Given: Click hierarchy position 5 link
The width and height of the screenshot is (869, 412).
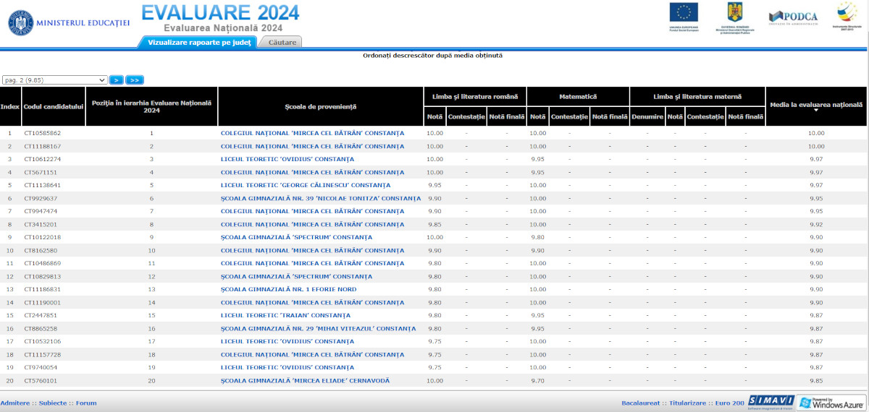Looking at the screenshot, I should click(152, 185).
